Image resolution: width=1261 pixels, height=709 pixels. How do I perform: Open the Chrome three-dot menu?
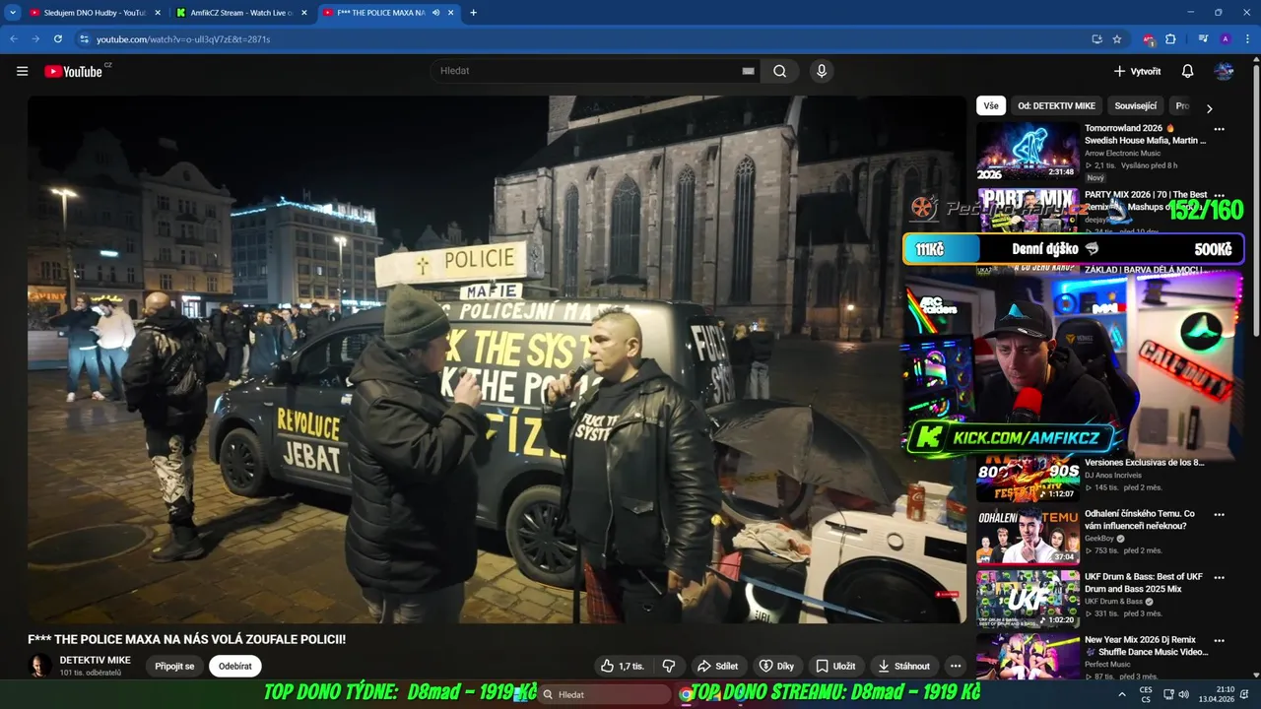pyautogui.click(x=1246, y=39)
